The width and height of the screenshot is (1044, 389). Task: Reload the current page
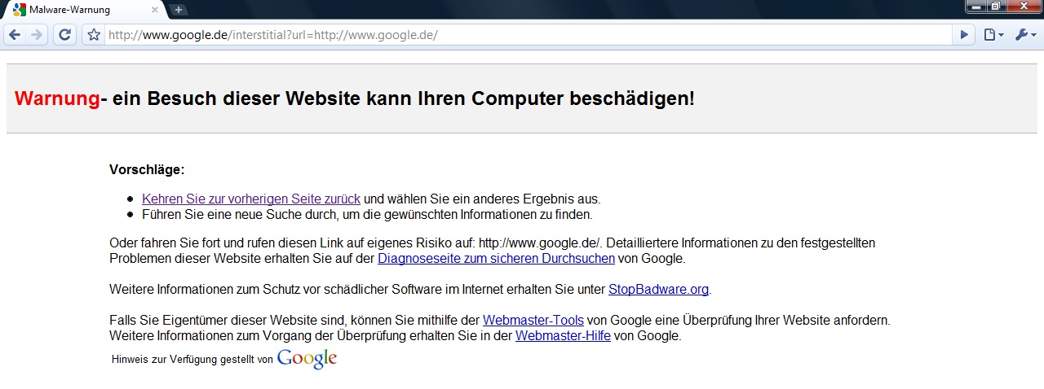(x=64, y=35)
